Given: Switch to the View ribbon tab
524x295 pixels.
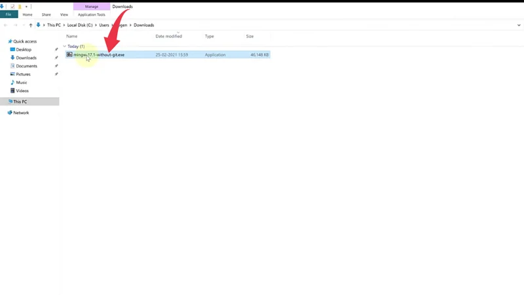Looking at the screenshot, I should coord(64,14).
